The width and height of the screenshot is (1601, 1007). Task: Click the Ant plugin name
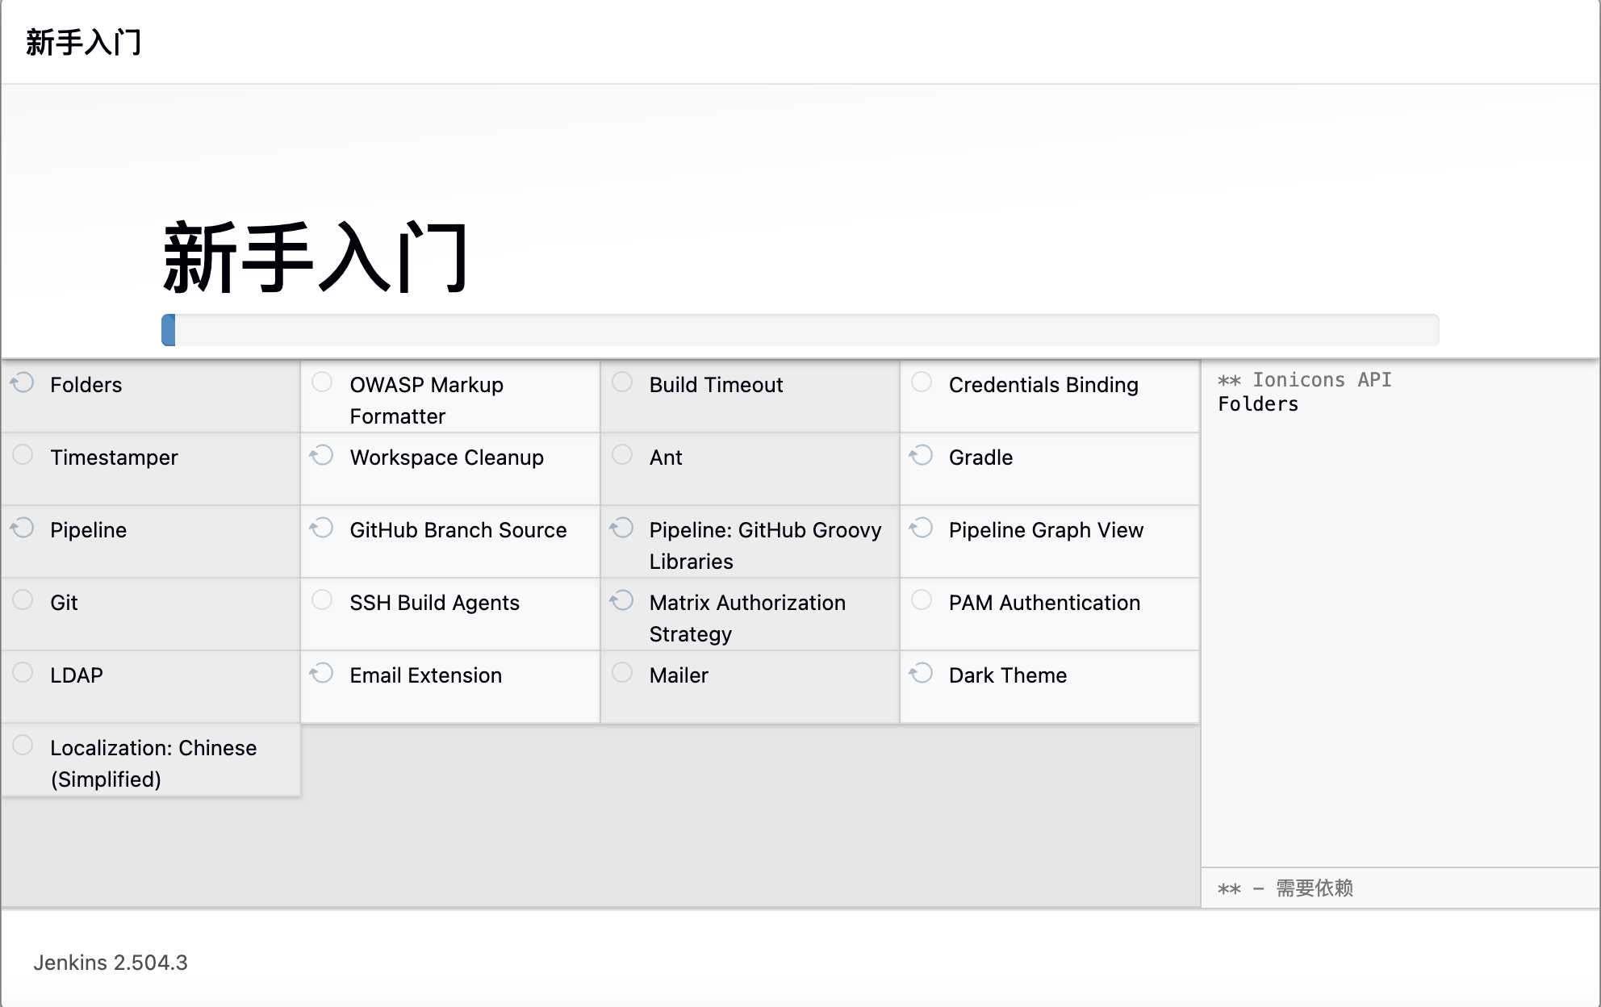[666, 458]
